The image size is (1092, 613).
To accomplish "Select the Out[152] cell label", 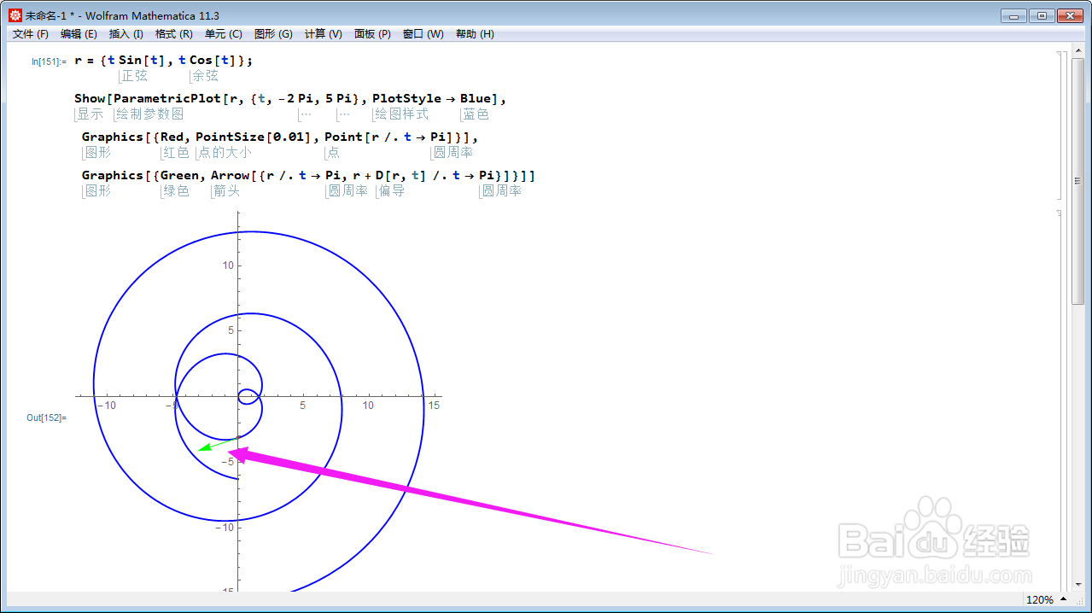I will click(46, 417).
